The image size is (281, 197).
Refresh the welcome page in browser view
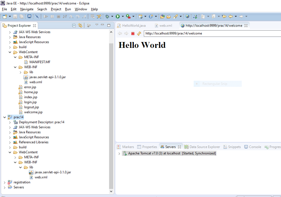(x=139, y=33)
